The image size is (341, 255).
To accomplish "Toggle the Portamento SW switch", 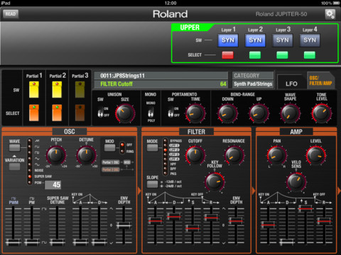I will pos(170,112).
